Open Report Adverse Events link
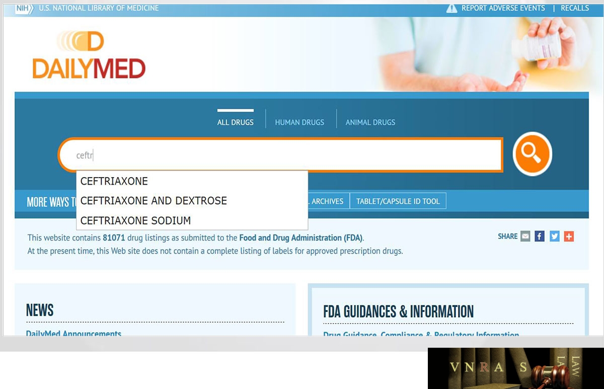Viewport: 604px width, 389px height. point(503,8)
